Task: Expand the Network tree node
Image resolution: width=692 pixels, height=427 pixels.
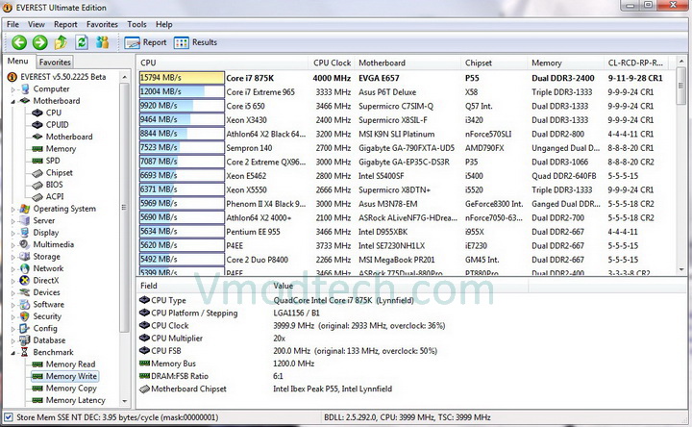Action: [12, 268]
